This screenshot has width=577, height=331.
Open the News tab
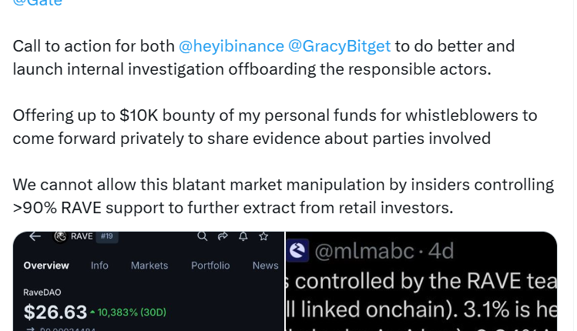pos(265,266)
